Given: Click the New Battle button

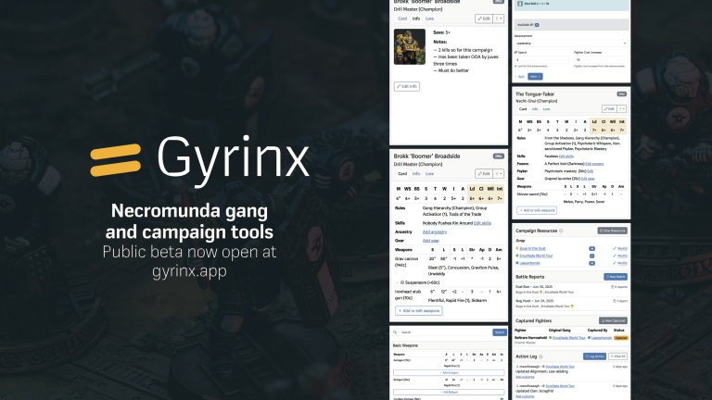Looking at the screenshot, I should 616,276.
